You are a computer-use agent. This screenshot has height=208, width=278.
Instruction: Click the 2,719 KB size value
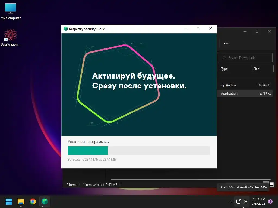point(266,93)
